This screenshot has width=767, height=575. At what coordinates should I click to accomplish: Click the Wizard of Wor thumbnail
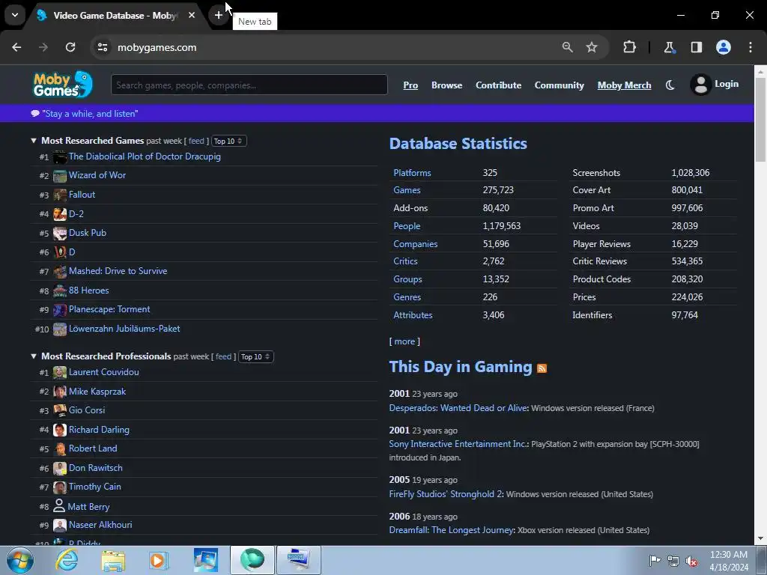pyautogui.click(x=60, y=175)
